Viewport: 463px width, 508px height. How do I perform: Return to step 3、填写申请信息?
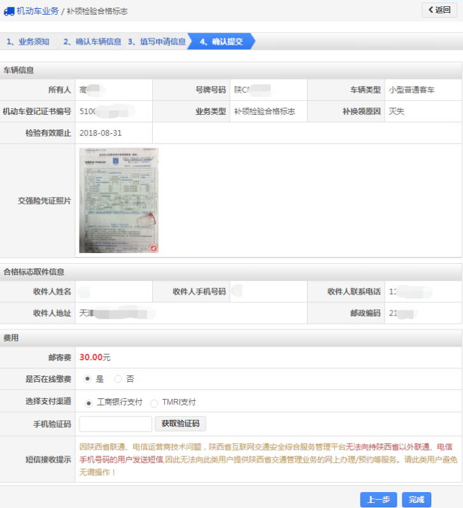coord(157,42)
